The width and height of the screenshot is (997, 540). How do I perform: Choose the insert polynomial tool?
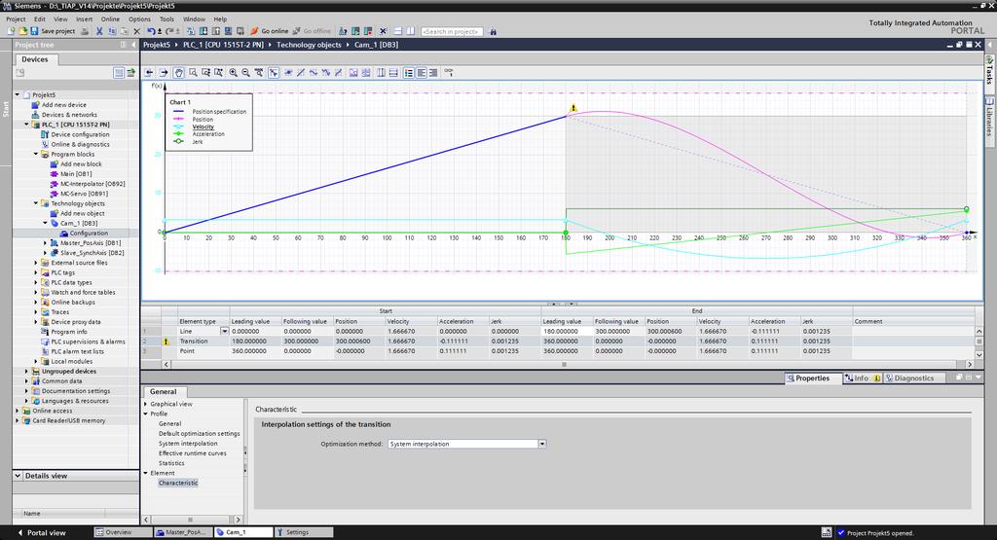pos(325,72)
